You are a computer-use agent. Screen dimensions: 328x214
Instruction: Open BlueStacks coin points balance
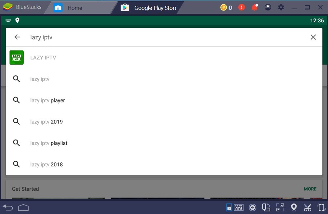226,8
